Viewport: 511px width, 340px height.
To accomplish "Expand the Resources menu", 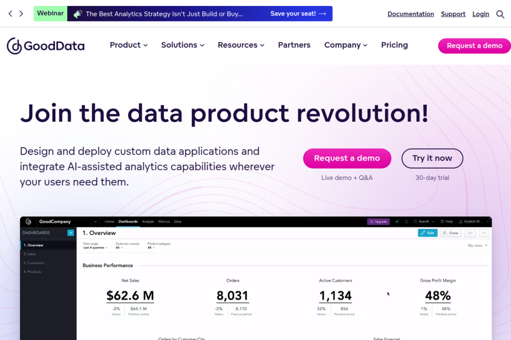I will tap(241, 45).
